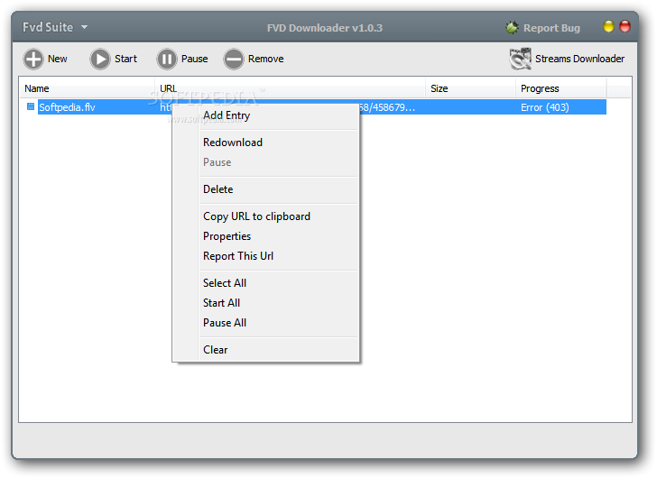Click the Pause toolbar icon
Viewport: 657px width, 478px height.
tap(167, 59)
